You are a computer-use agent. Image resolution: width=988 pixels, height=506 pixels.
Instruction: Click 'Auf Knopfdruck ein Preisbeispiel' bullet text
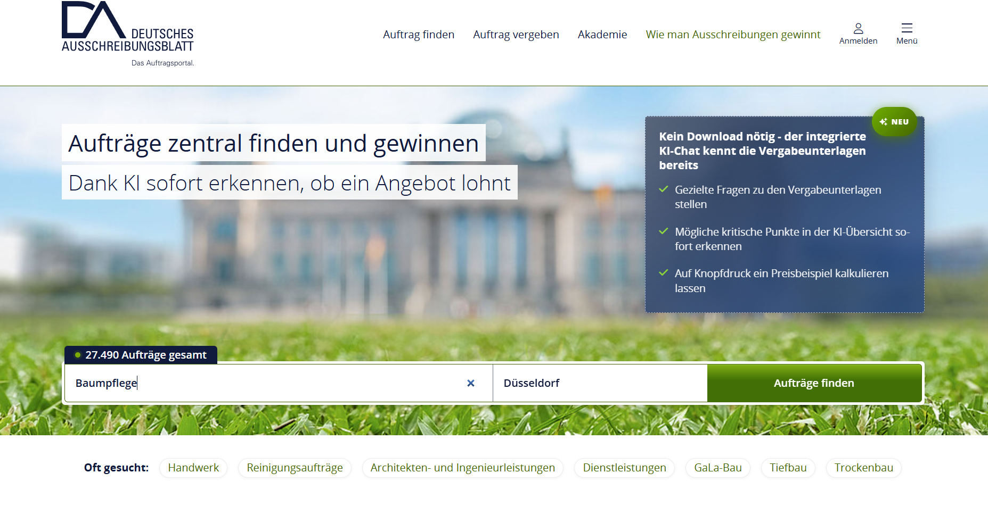coord(781,280)
